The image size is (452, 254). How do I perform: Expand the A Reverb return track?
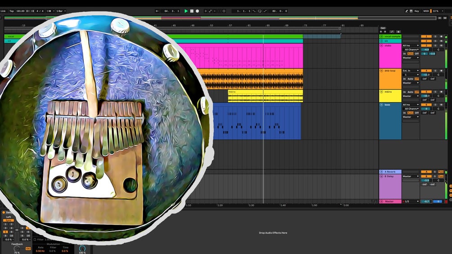(381, 172)
